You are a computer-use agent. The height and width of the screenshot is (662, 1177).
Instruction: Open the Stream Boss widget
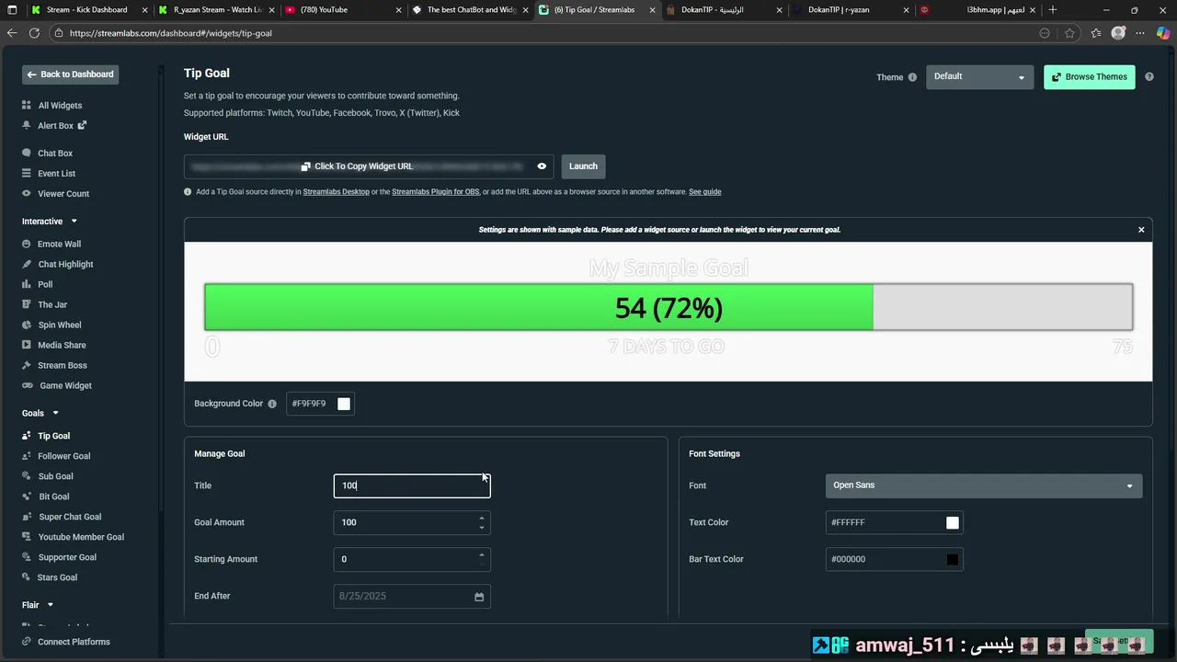62,366
